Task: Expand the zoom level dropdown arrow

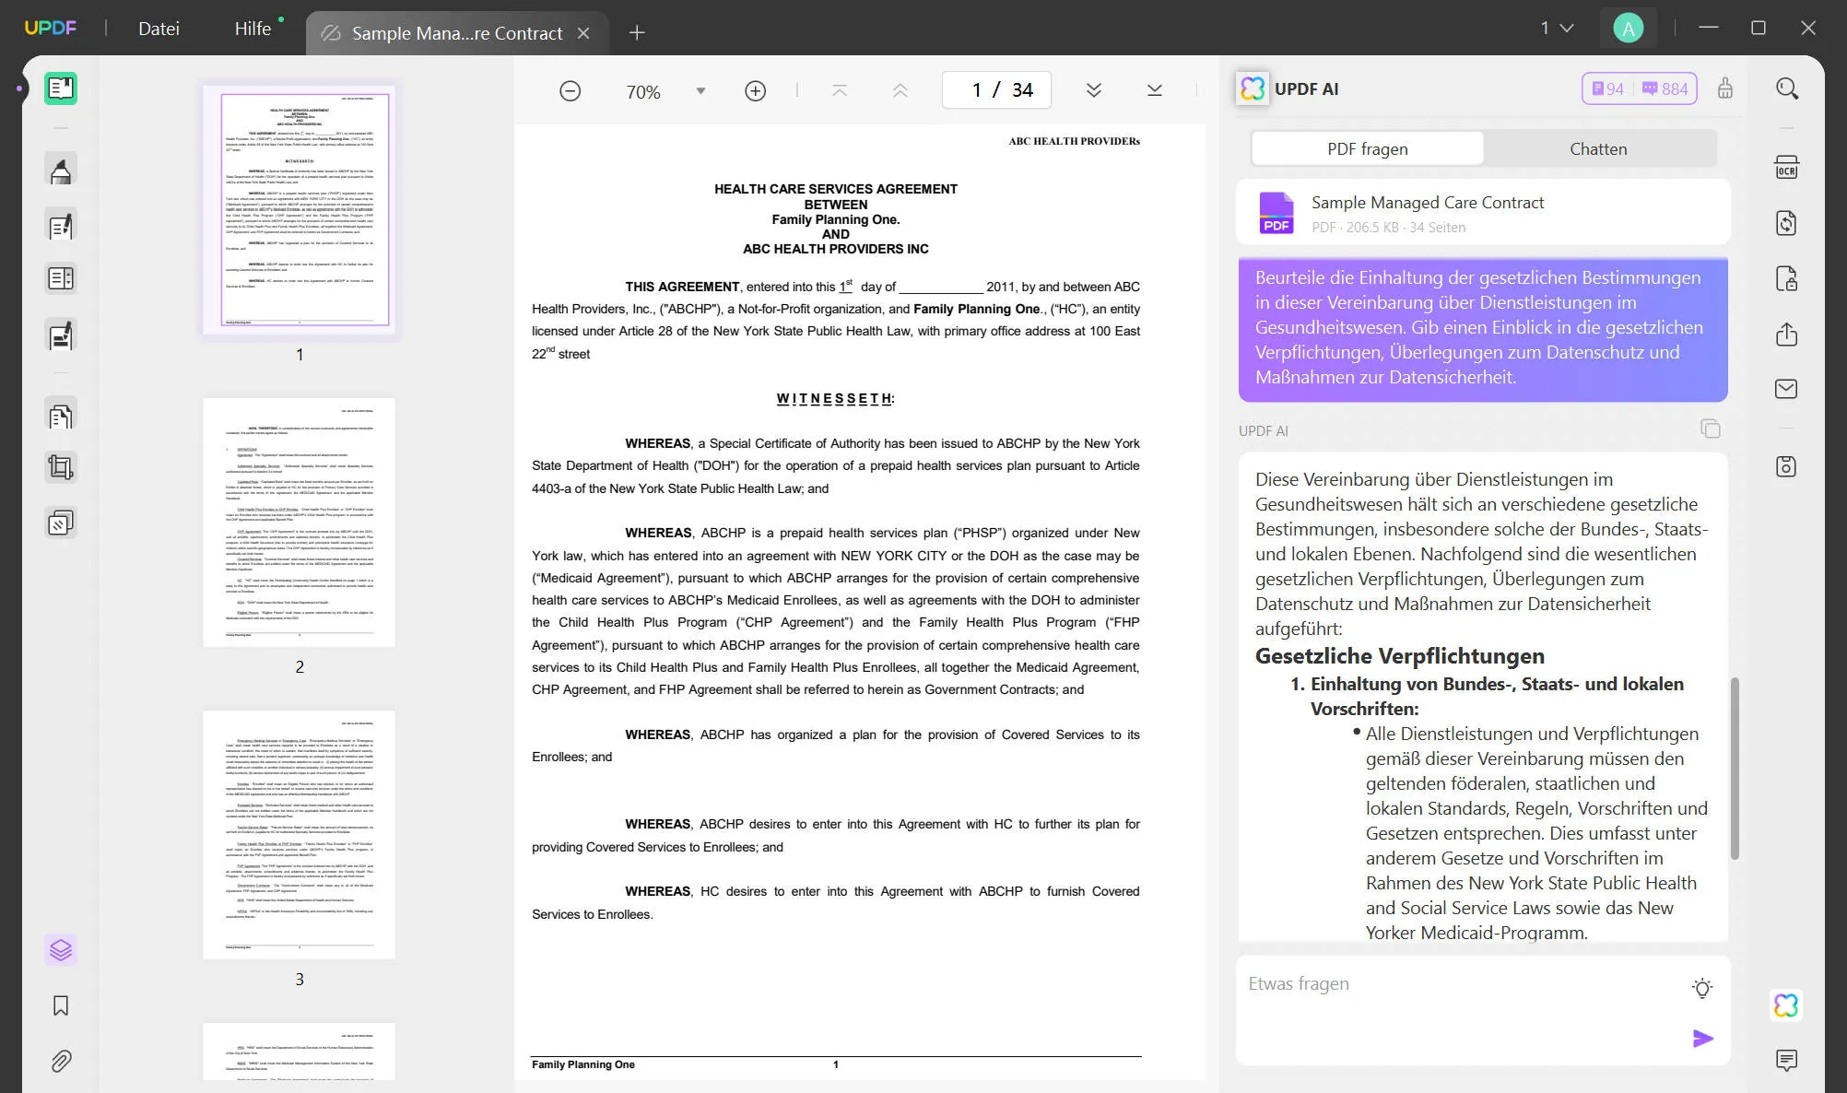Action: 700,90
